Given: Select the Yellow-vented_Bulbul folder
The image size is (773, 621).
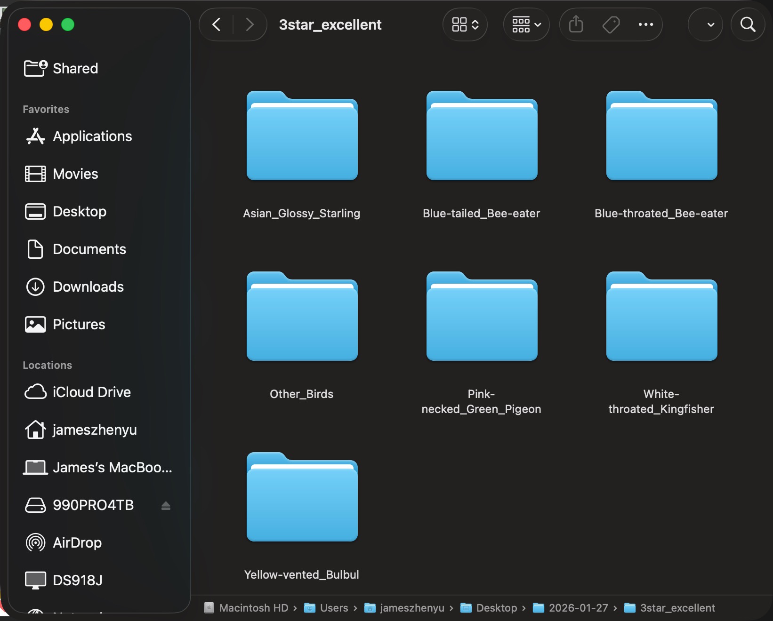Looking at the screenshot, I should (x=302, y=498).
